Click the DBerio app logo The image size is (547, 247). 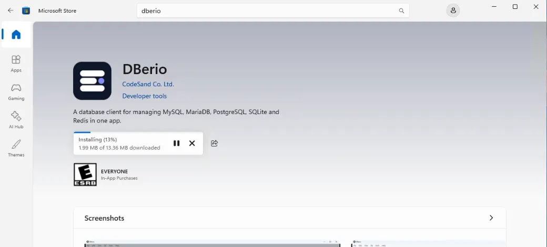tap(92, 81)
